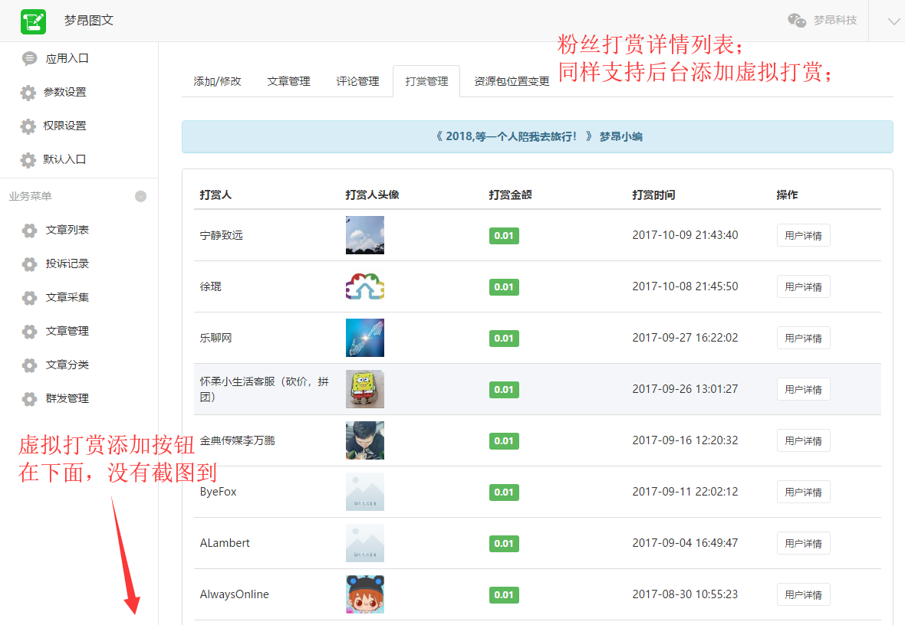Click the gear icon next to 权限设置

tap(28, 126)
